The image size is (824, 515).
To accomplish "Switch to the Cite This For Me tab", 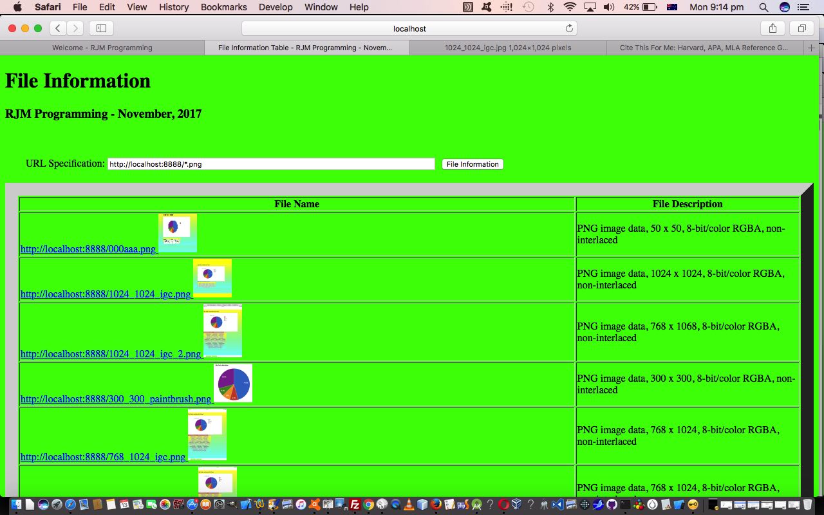I will 703,48.
